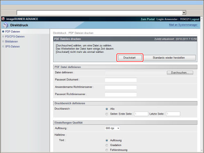Select Fehlerstreuung halftone radio for Text
This screenshot has width=204, height=153.
[107, 150]
